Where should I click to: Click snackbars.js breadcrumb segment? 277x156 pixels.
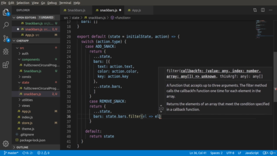[97, 18]
